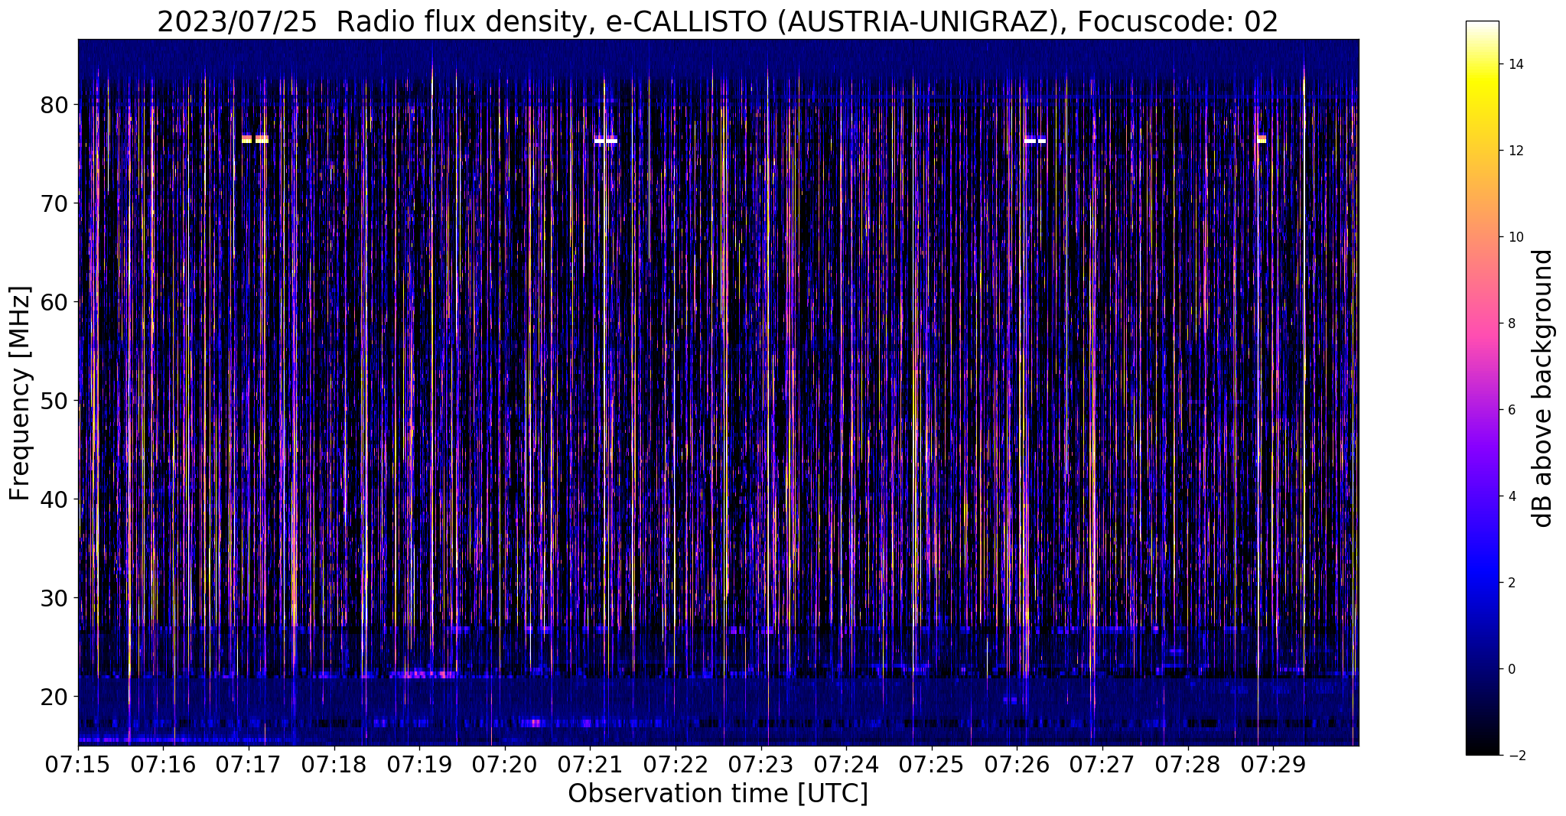Click the 60 frequency tick label
1566x816 pixels.
pos(54,302)
